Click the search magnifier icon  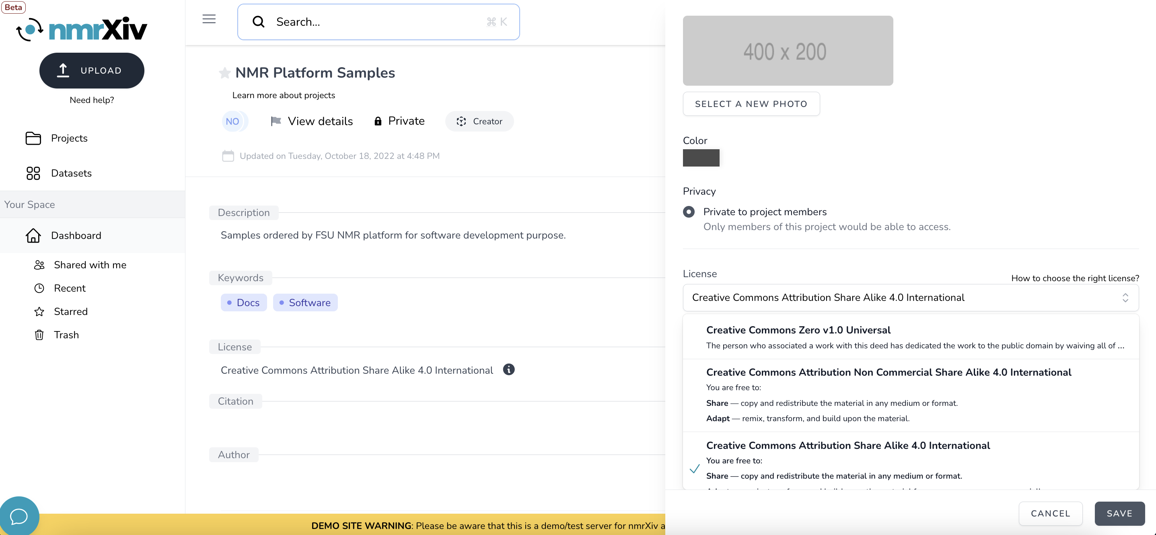point(259,22)
